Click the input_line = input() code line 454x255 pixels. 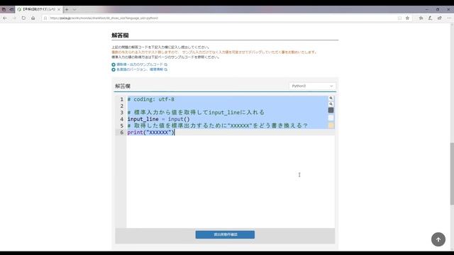(x=158, y=119)
